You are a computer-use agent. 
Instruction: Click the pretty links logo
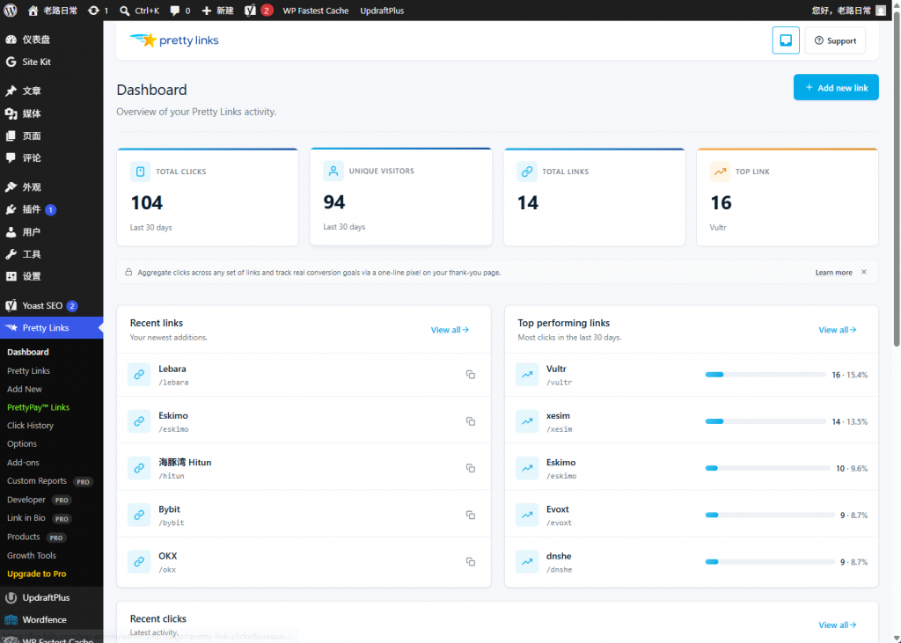click(x=173, y=40)
